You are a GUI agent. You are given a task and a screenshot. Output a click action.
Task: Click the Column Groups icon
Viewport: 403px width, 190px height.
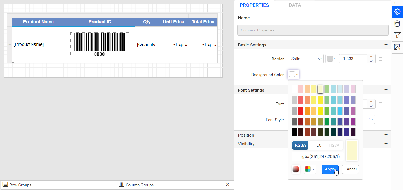click(121, 185)
